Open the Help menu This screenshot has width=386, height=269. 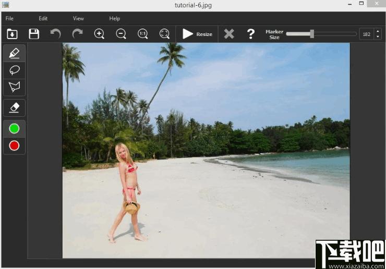tap(114, 18)
